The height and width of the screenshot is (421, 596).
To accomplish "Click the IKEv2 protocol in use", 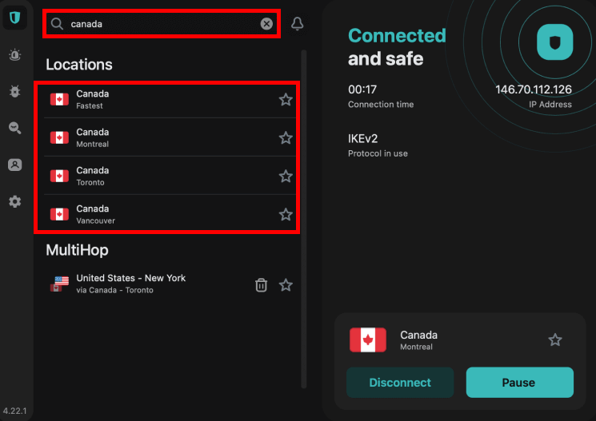I will coord(362,138).
